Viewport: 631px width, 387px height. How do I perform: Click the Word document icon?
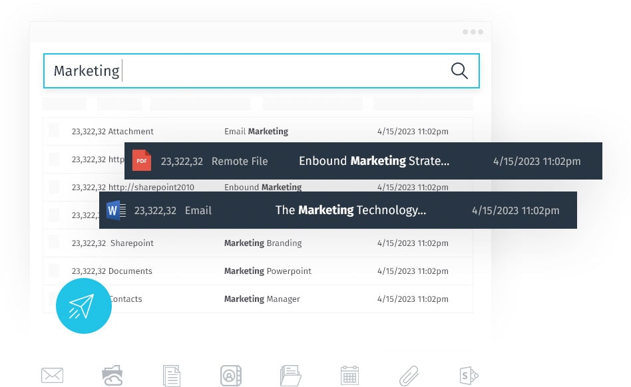pyautogui.click(x=116, y=210)
